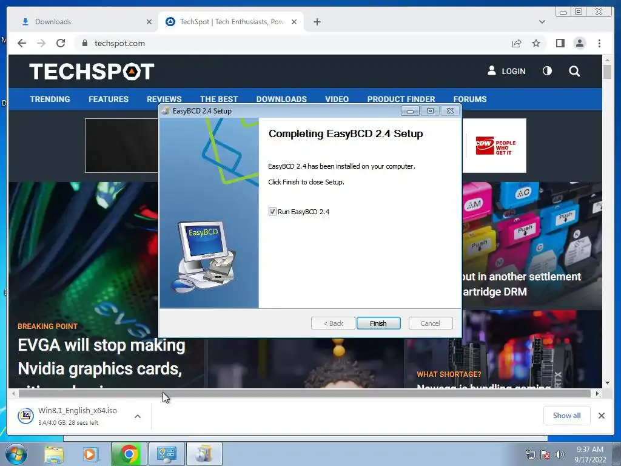This screenshot has height=466, width=621.
Task: Click the CDW People Who Get It ad
Action: (x=495, y=147)
